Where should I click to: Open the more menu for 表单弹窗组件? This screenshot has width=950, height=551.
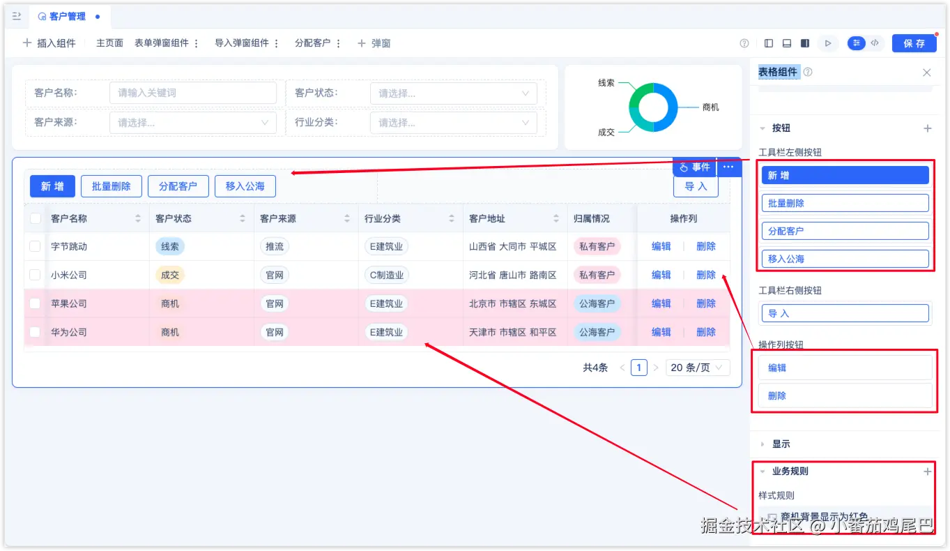(x=197, y=43)
